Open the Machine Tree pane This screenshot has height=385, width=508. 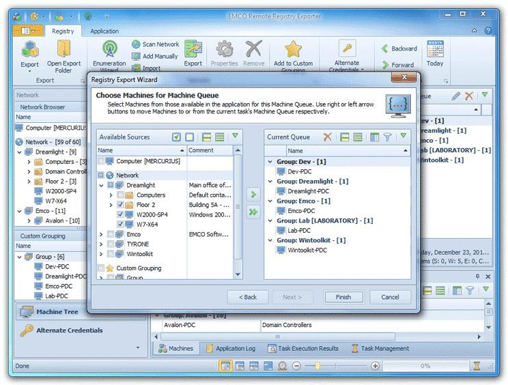pyautogui.click(x=81, y=312)
